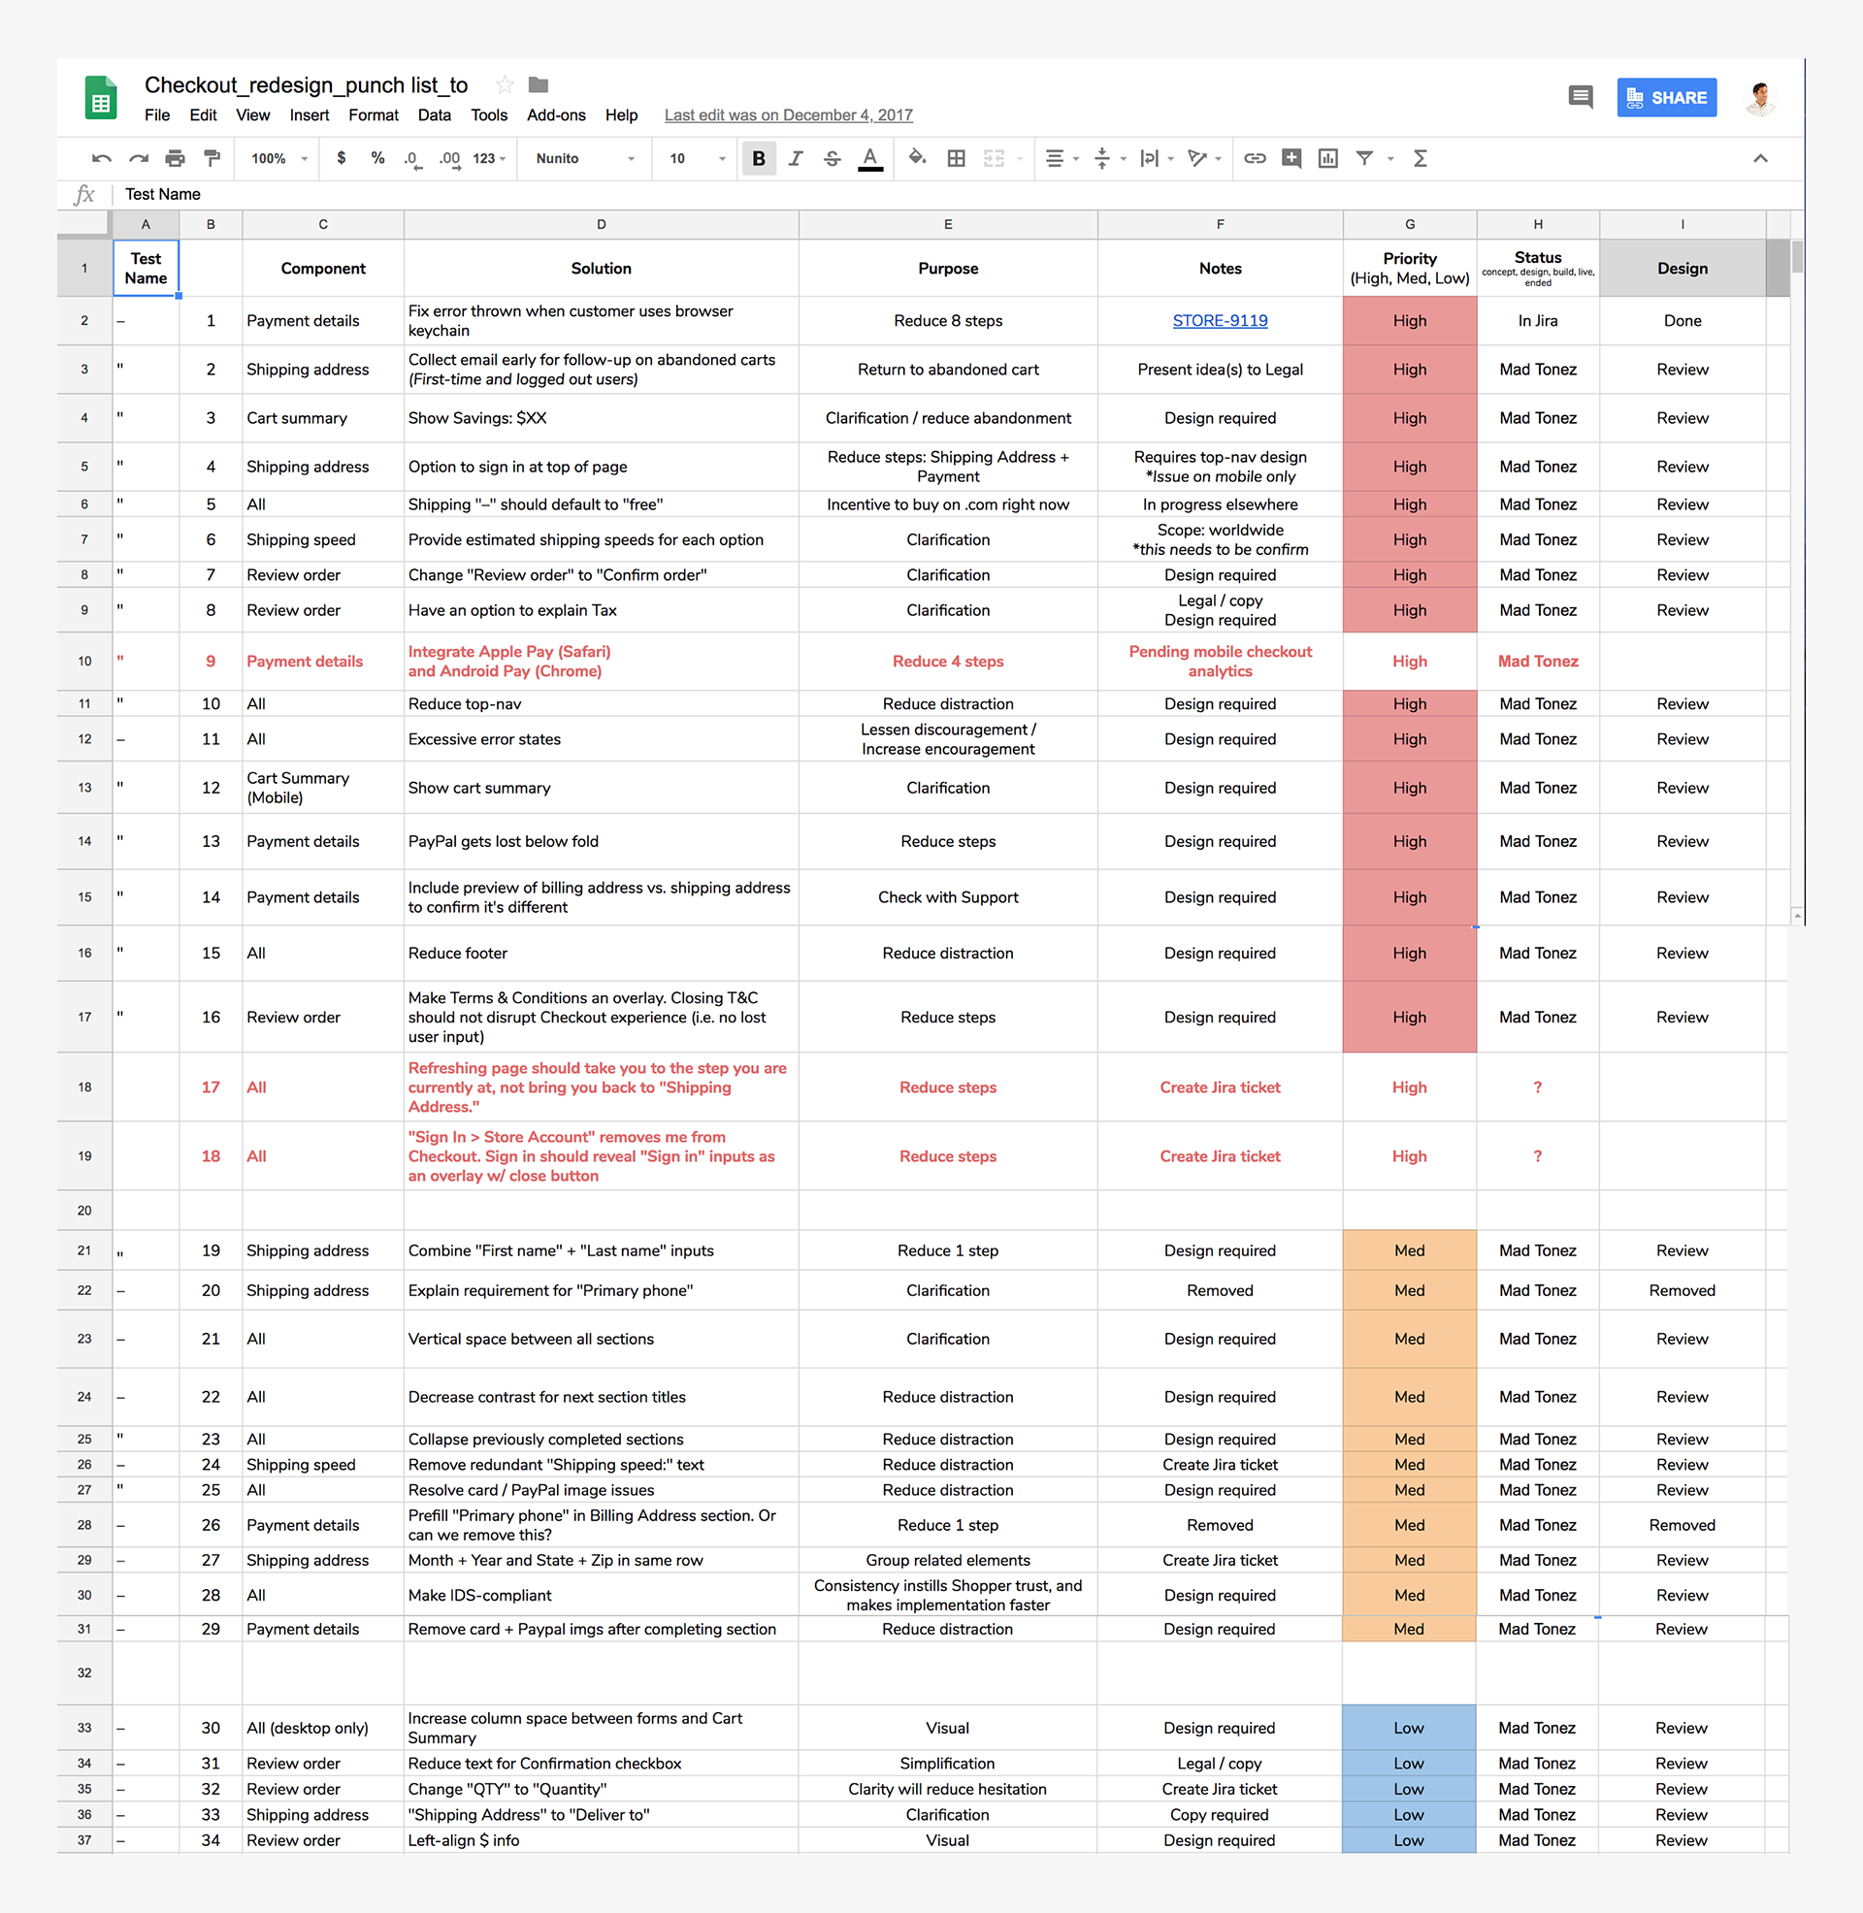Open the Format menu
Image resolution: width=1863 pixels, height=1913 pixels.
(x=374, y=115)
